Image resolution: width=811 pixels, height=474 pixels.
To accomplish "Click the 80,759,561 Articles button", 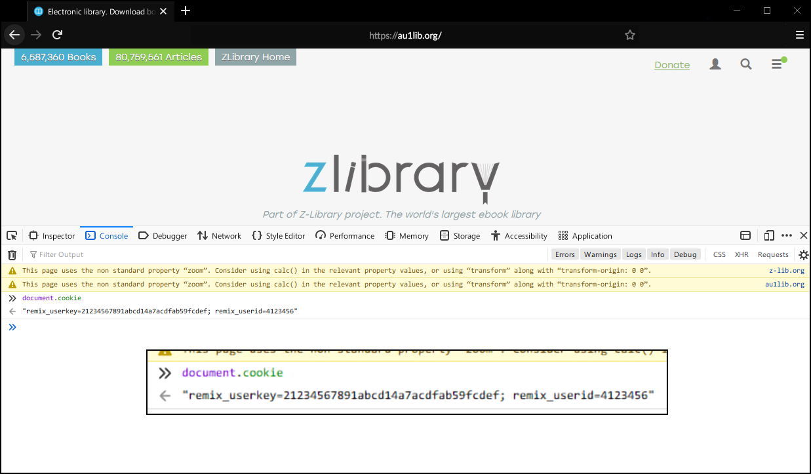I will coord(159,57).
